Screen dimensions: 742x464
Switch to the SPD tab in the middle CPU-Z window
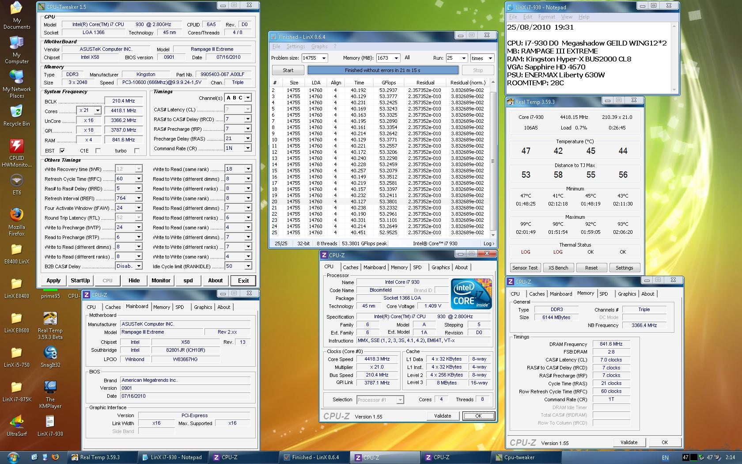click(x=417, y=267)
